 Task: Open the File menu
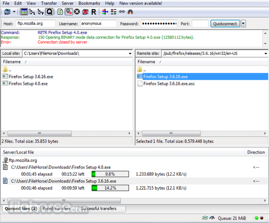coord(6,3)
